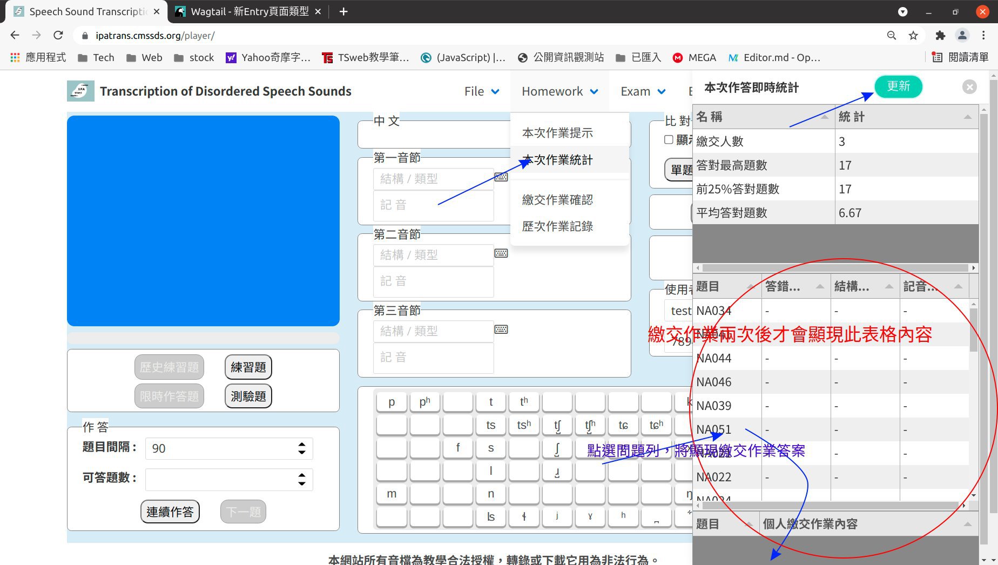998x565 pixels.
Task: Reload the page with the refresh icon
Action: 58,36
